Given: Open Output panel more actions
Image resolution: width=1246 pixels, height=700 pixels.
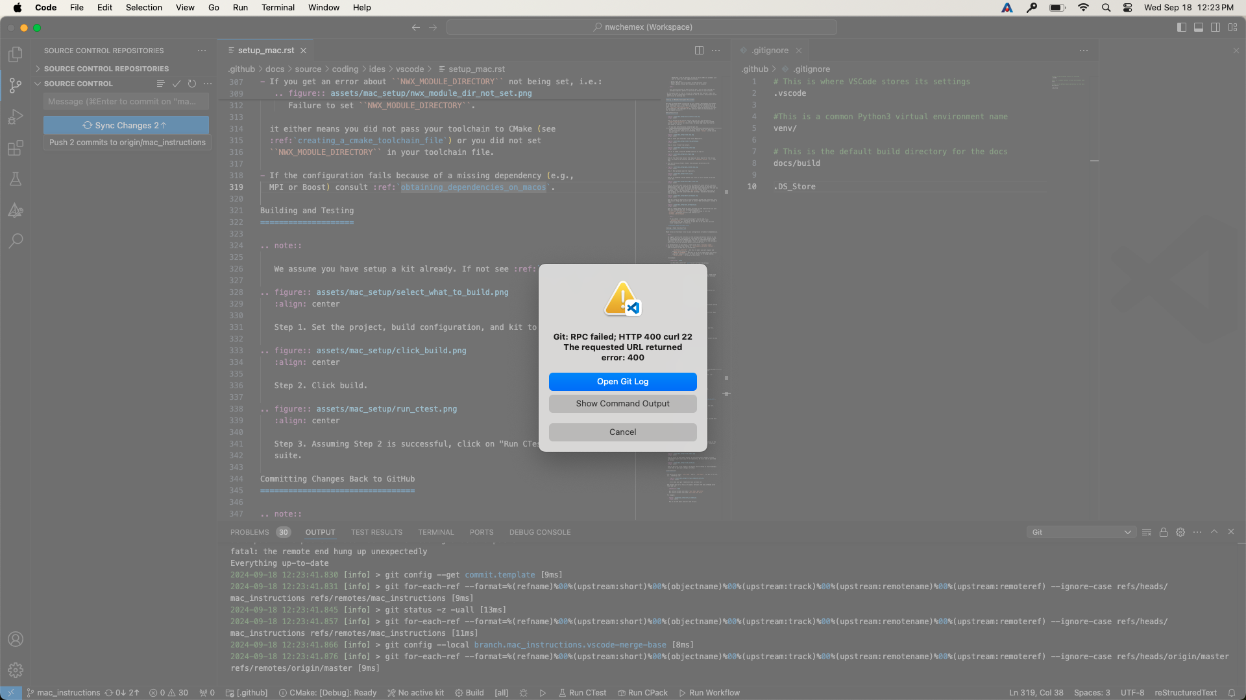Looking at the screenshot, I should pos(1197,532).
